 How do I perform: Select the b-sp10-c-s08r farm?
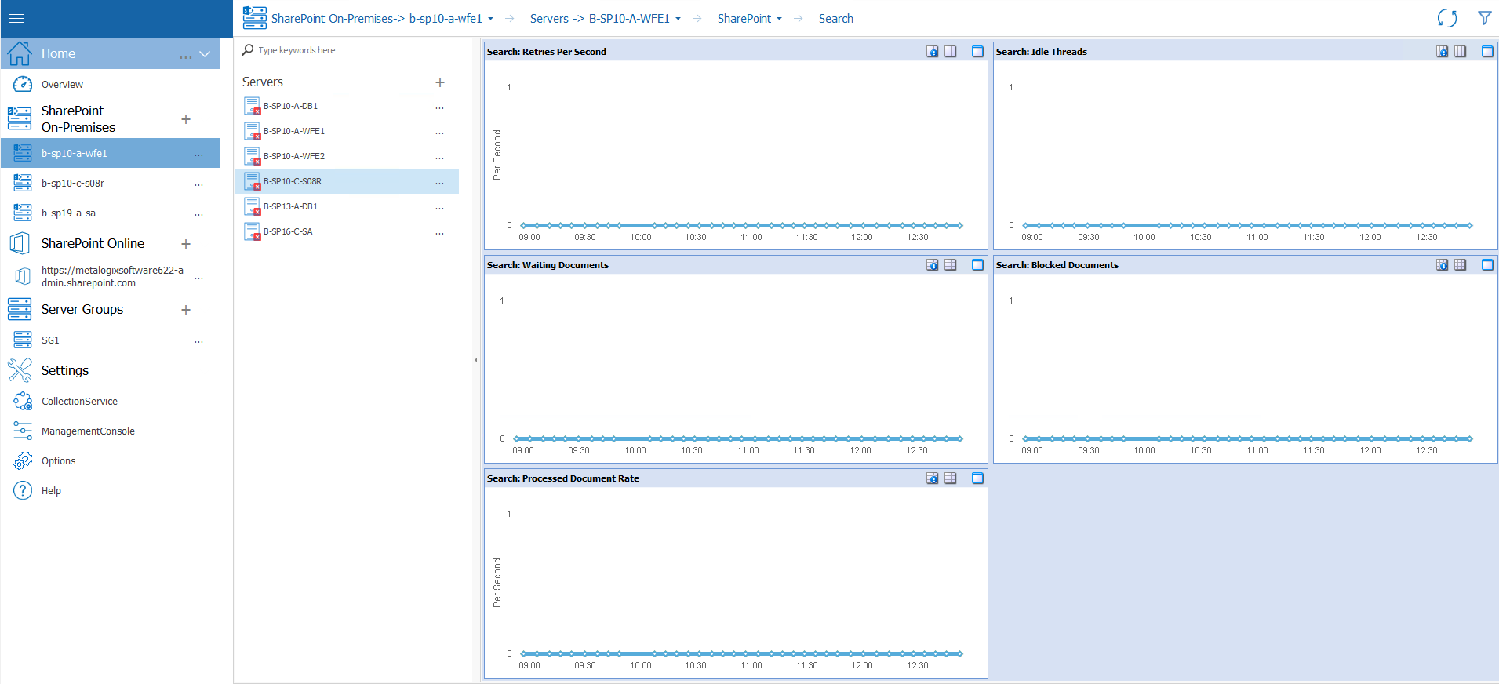coord(72,183)
